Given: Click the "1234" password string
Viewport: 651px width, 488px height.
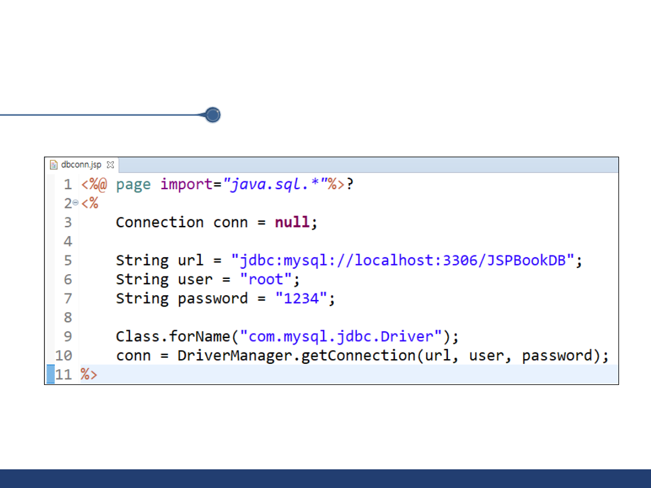Looking at the screenshot, I should pyautogui.click(x=301, y=298).
